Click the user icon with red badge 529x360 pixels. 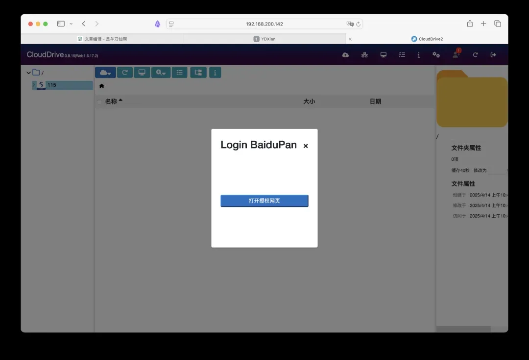coord(456,54)
